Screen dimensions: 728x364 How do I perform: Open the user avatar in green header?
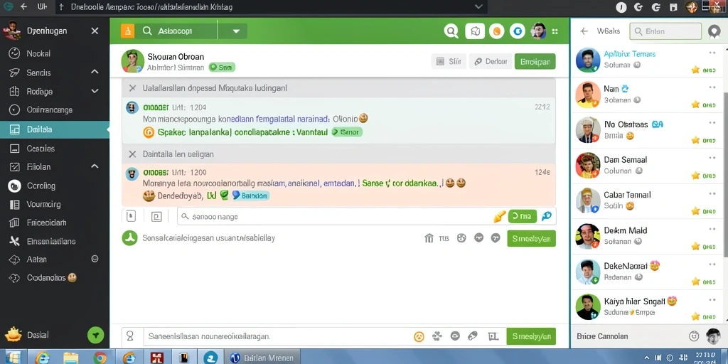(538, 31)
